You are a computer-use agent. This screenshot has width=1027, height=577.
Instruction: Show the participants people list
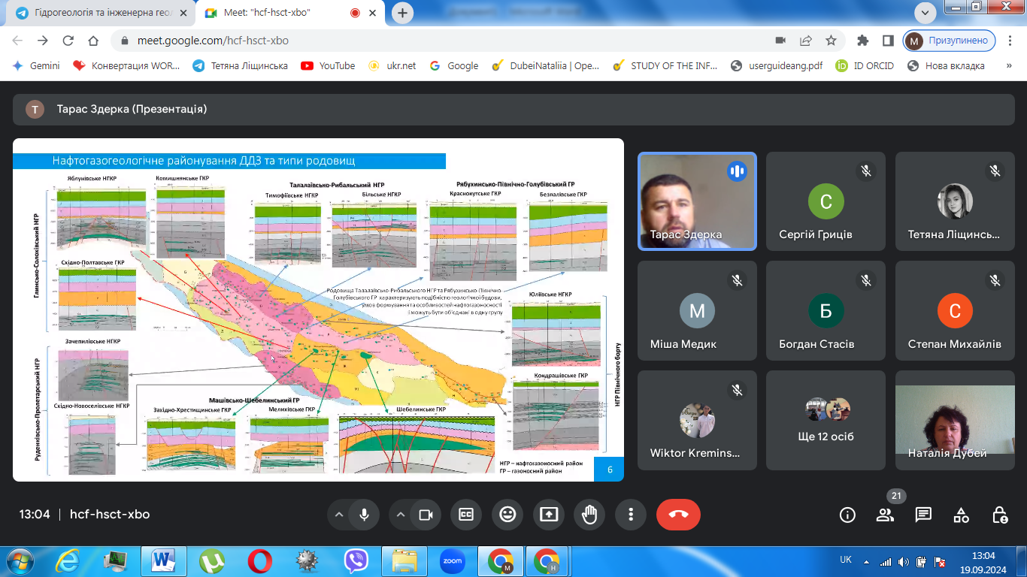(885, 515)
